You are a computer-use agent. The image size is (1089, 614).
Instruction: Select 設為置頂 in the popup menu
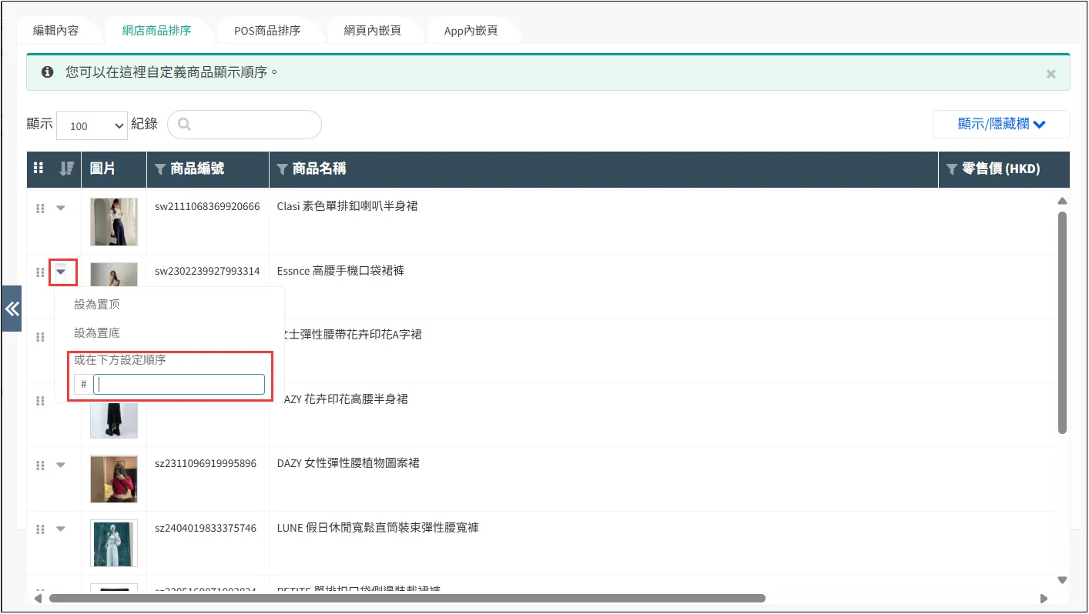[x=97, y=305]
